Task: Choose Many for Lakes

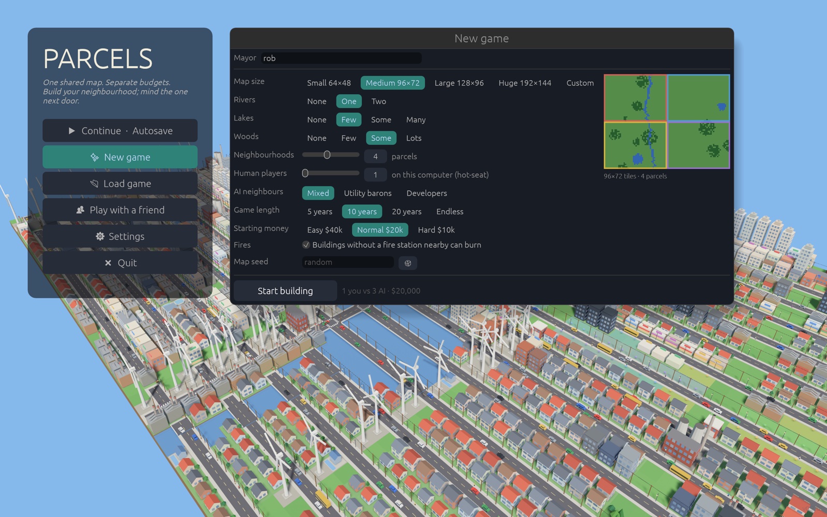Action: point(416,120)
